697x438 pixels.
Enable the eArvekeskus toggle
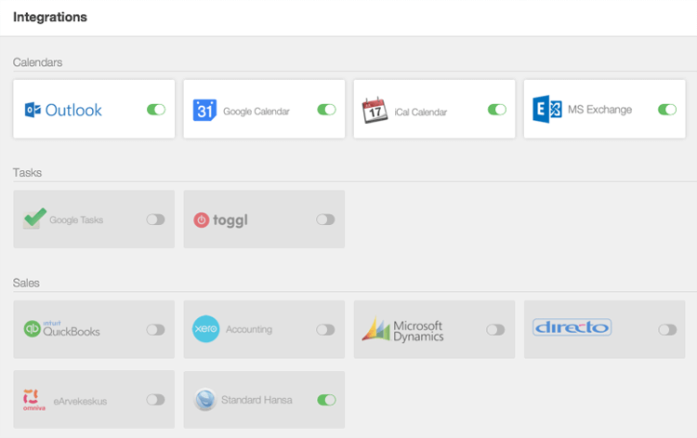point(155,400)
